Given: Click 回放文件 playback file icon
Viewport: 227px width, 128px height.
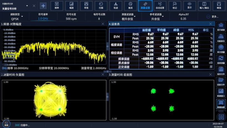Looking at the screenshot, I should [221, 82].
